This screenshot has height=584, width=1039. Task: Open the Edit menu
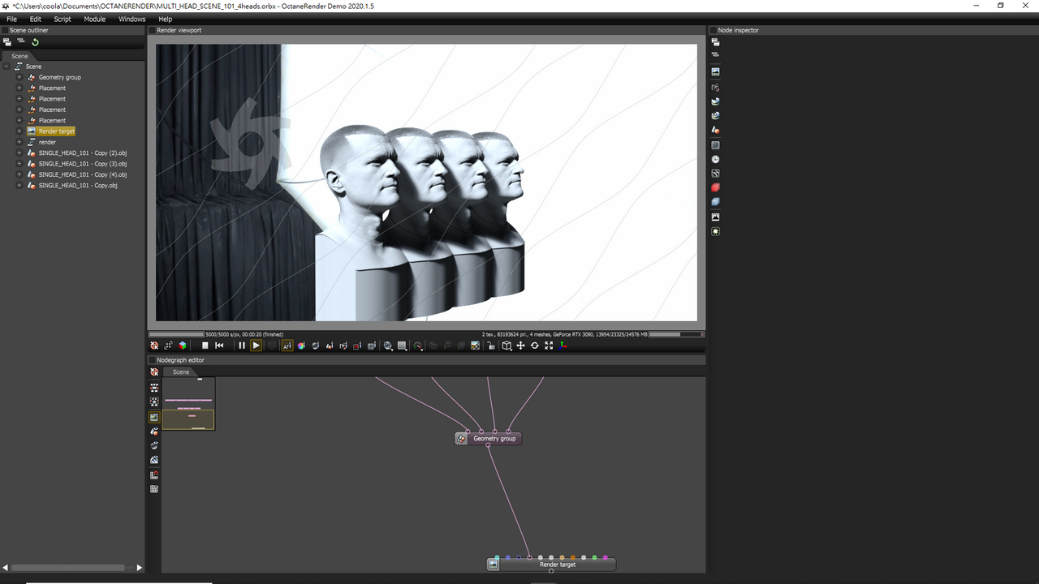(x=36, y=19)
